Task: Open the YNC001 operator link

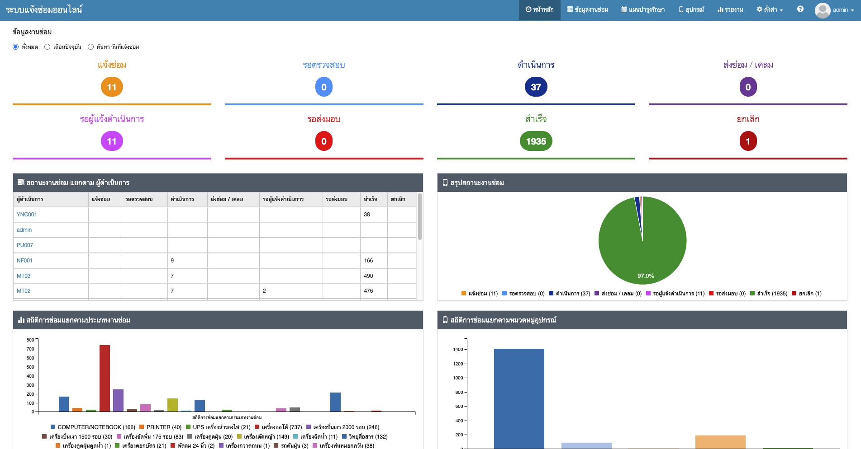Action: click(x=27, y=215)
